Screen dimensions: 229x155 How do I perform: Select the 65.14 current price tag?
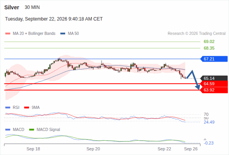pos(214,78)
